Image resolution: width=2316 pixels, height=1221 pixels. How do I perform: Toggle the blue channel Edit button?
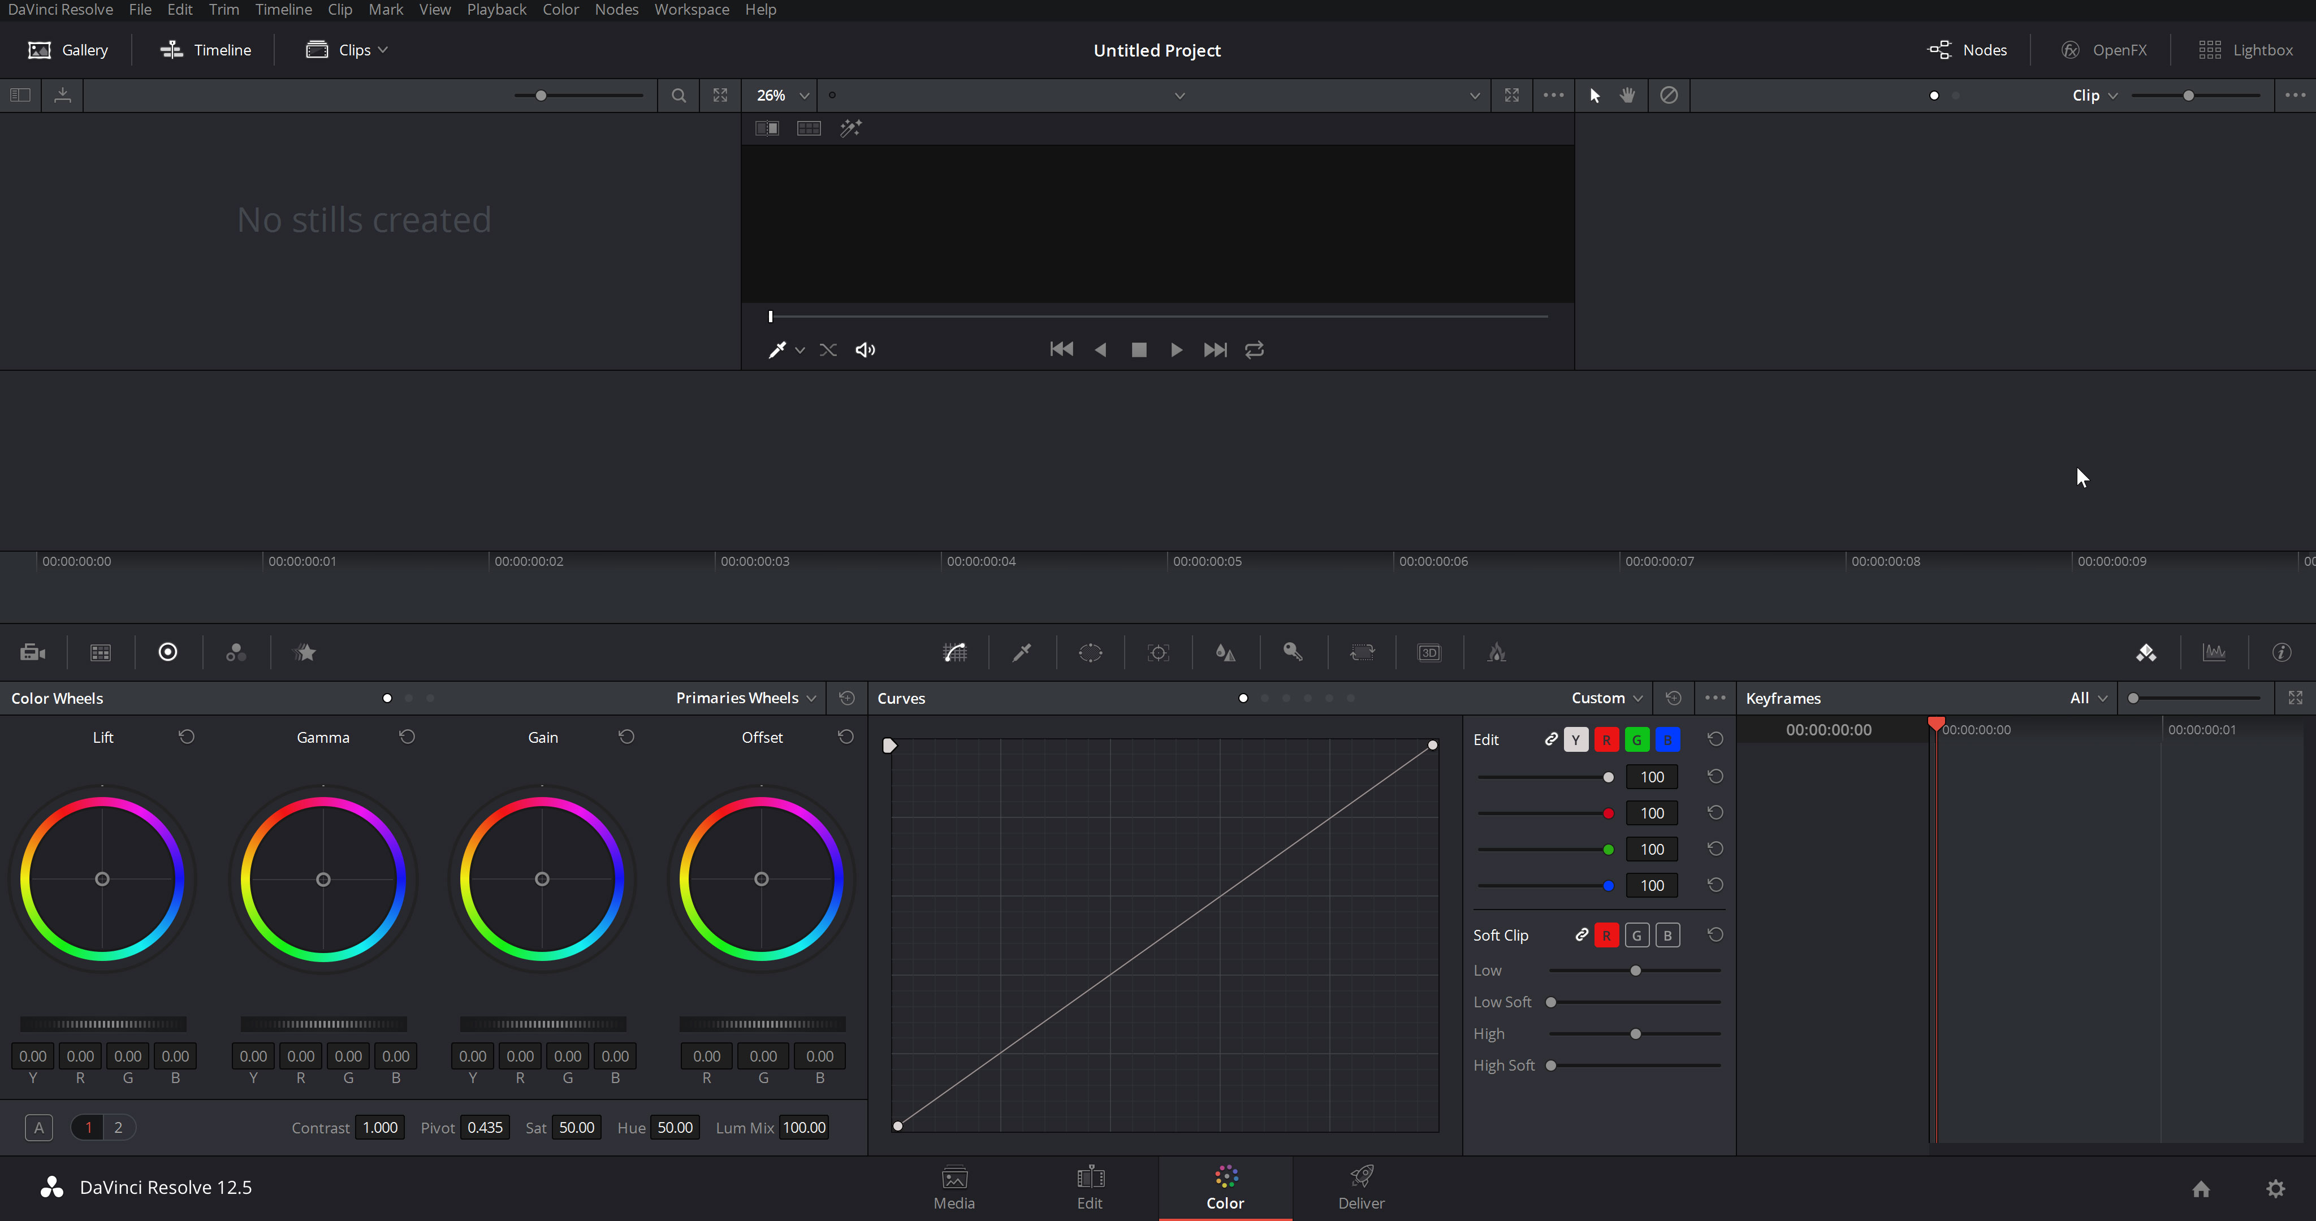(1668, 740)
